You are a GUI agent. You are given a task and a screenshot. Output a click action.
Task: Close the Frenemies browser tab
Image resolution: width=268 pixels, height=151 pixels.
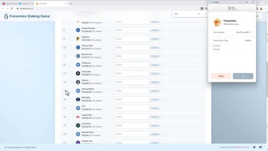pyautogui.click(x=65, y=4)
